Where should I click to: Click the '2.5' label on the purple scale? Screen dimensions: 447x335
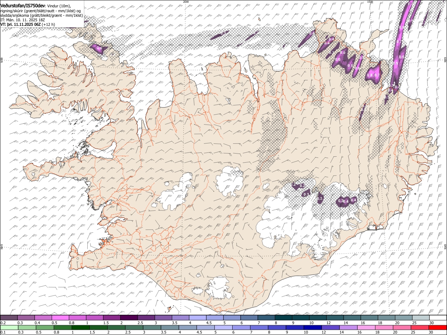click(140, 323)
